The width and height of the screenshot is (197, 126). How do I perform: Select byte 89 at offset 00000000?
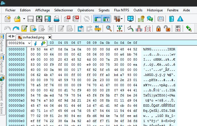coord(33,49)
